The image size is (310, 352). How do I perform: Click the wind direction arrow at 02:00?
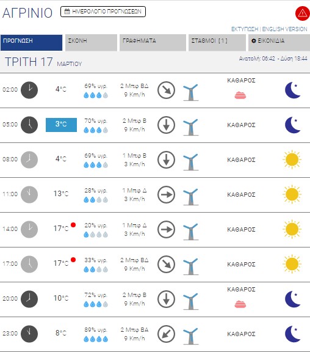point(166,90)
